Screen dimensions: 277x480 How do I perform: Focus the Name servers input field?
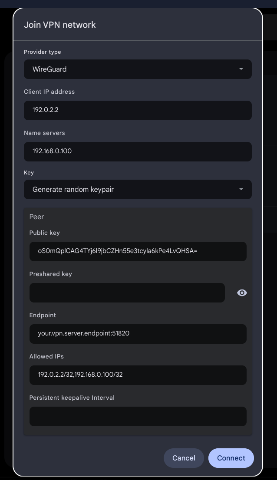[138, 151]
